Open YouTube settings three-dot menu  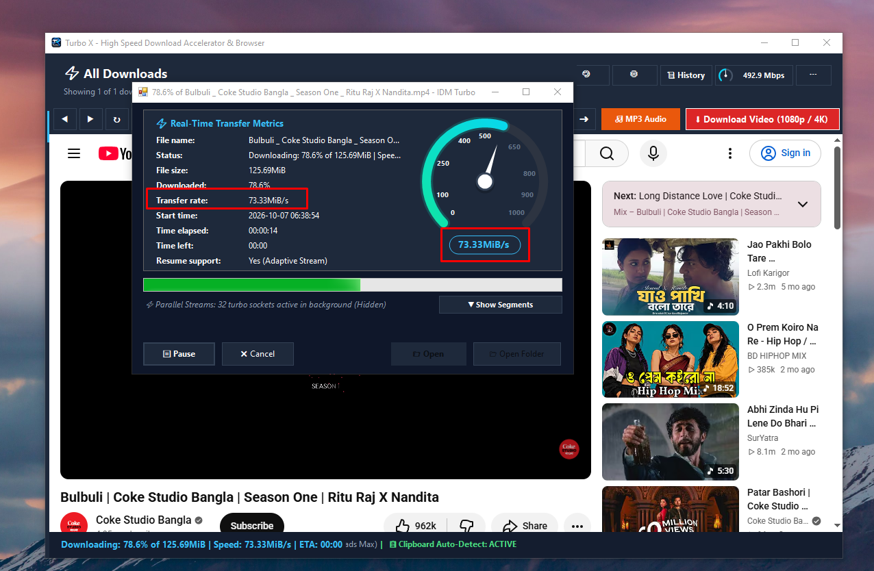(730, 153)
